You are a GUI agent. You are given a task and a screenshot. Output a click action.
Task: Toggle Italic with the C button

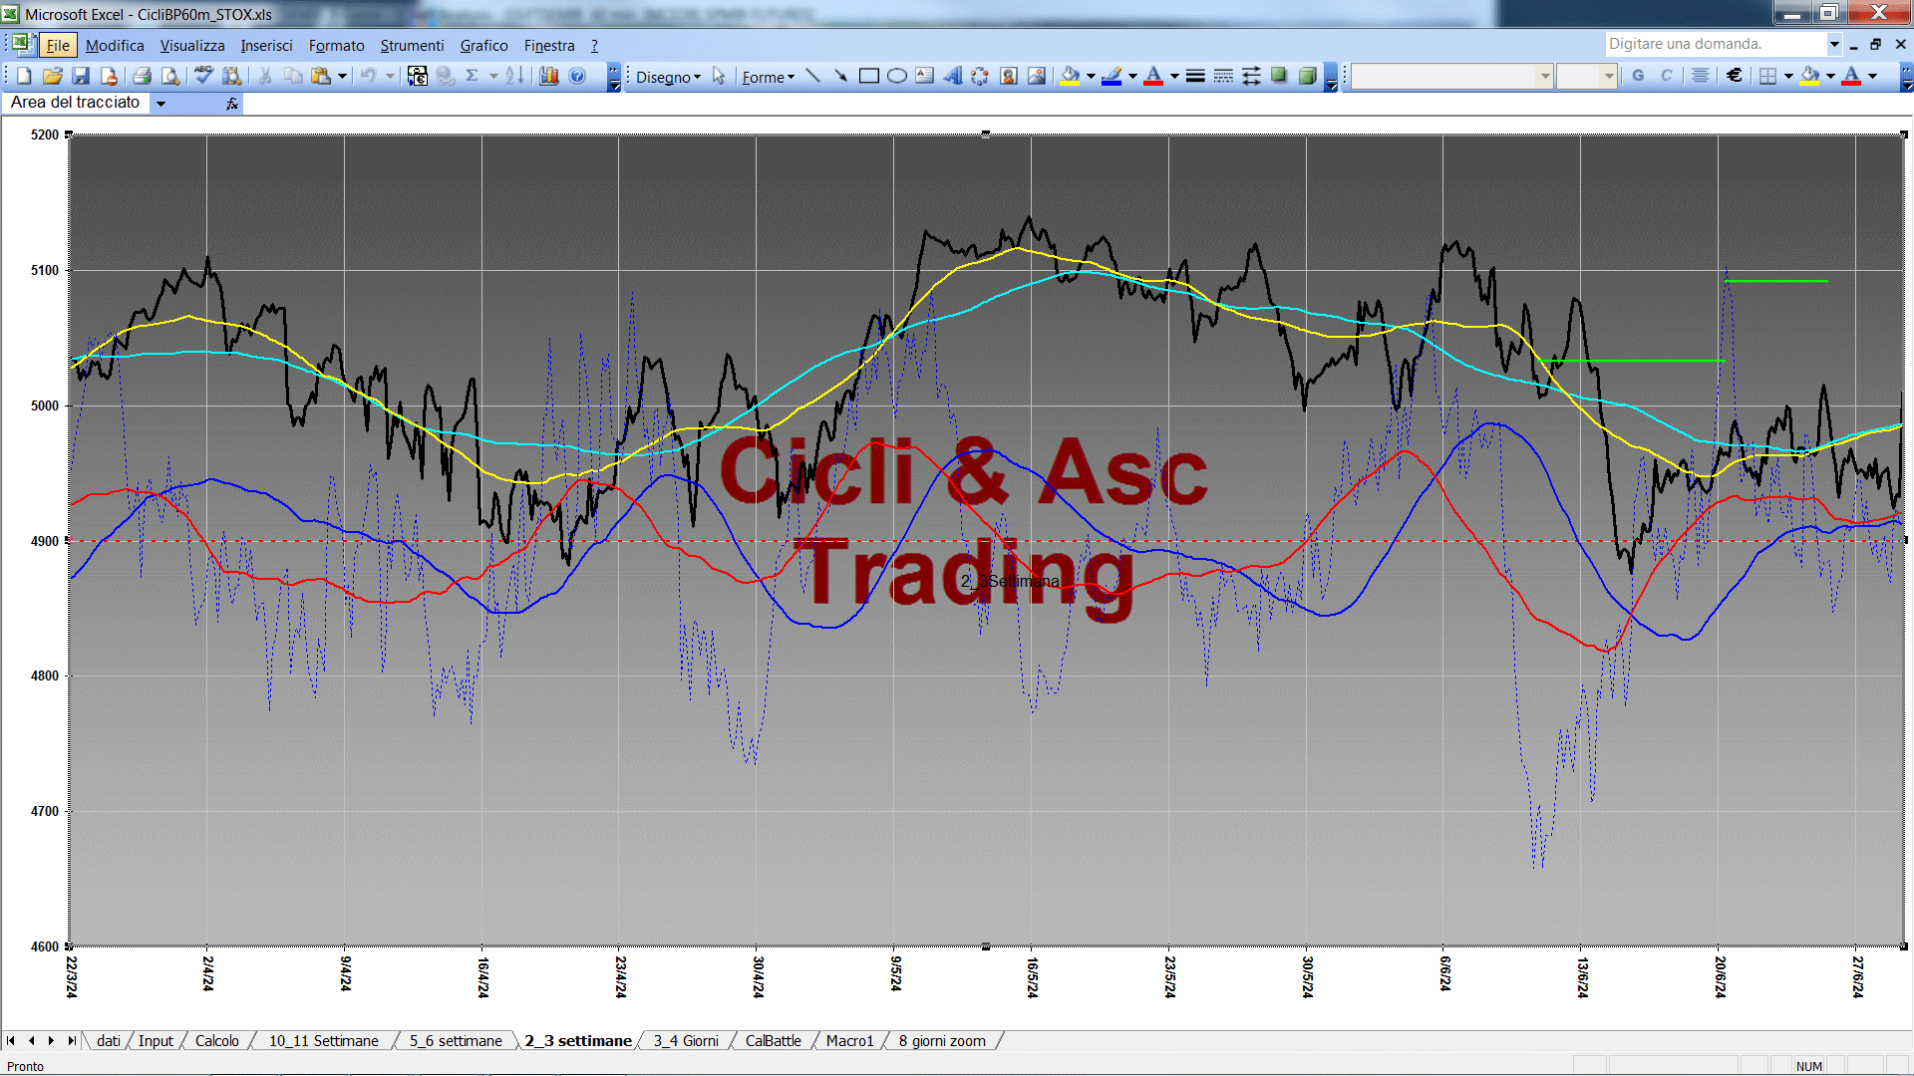pos(1666,76)
